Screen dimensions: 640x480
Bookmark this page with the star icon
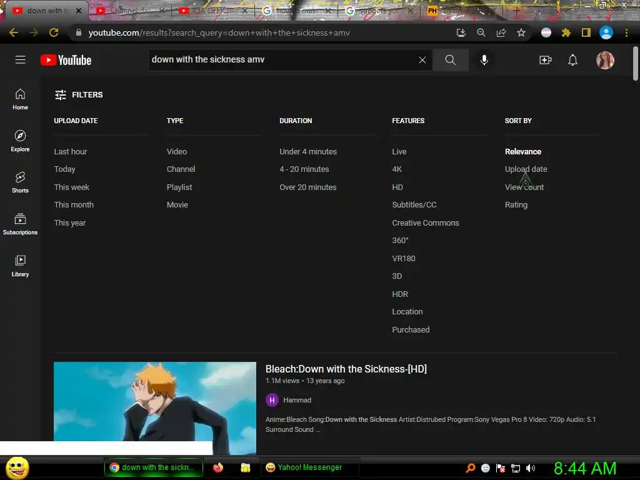(521, 32)
